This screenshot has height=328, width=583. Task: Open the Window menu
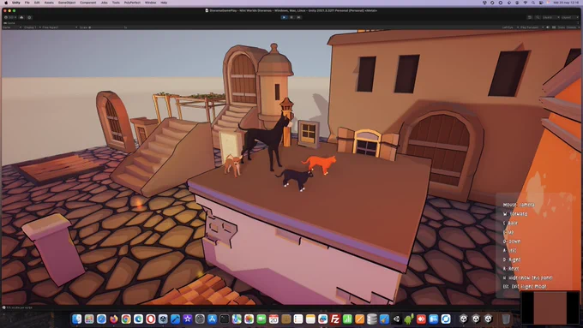[x=151, y=3]
